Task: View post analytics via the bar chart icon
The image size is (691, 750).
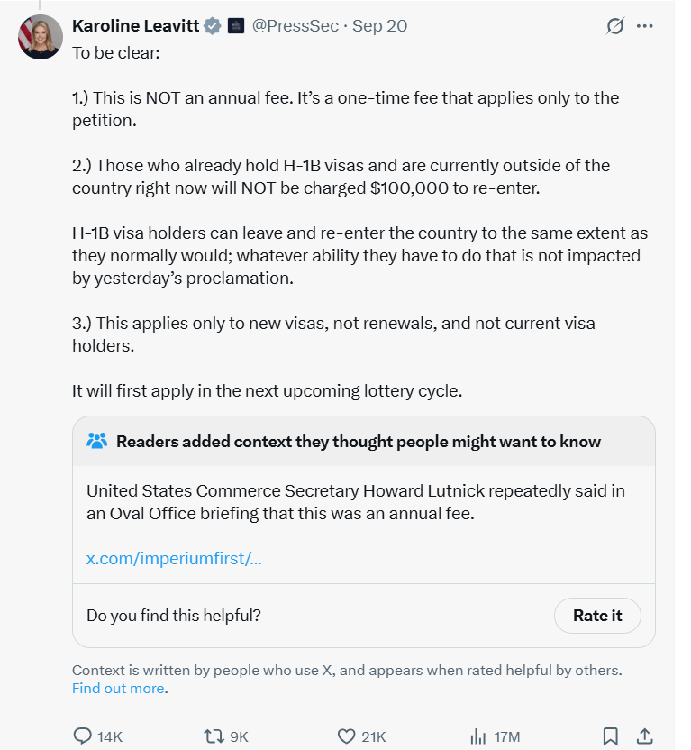Action: click(x=478, y=736)
